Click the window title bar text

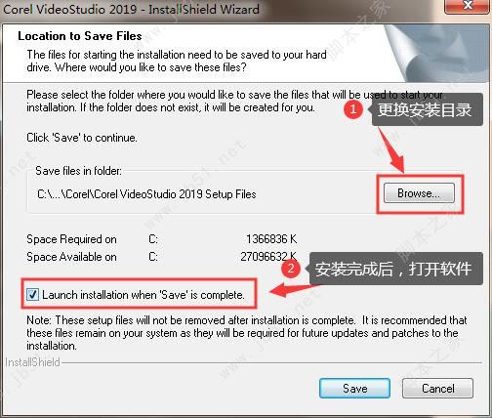pyautogui.click(x=131, y=9)
